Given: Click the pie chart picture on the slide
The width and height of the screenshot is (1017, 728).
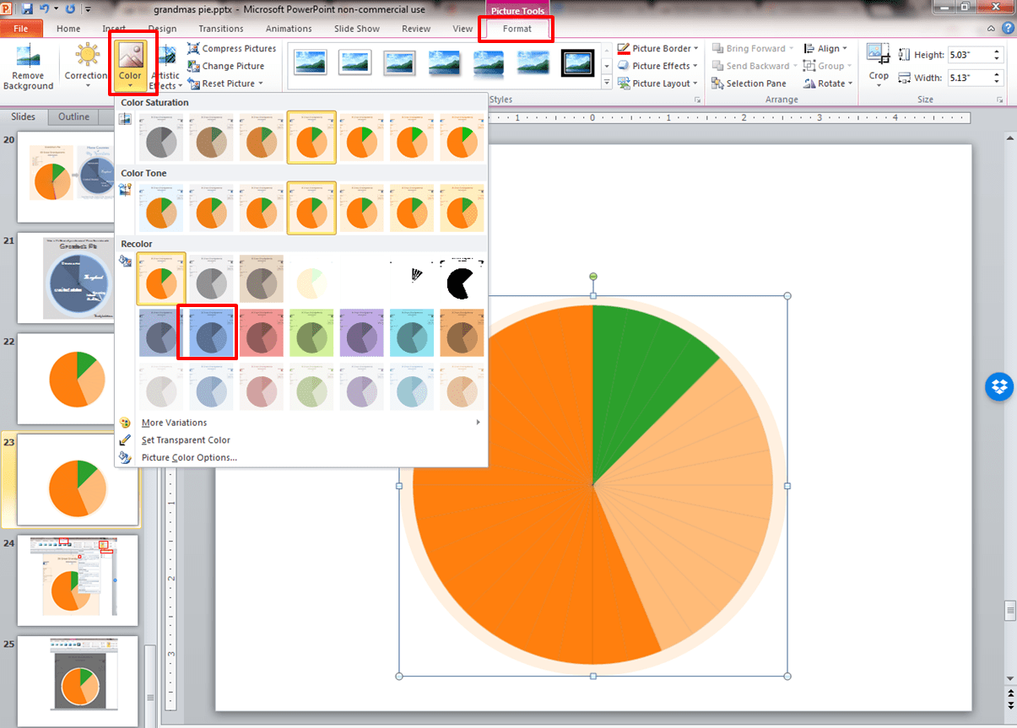Looking at the screenshot, I should [x=593, y=486].
